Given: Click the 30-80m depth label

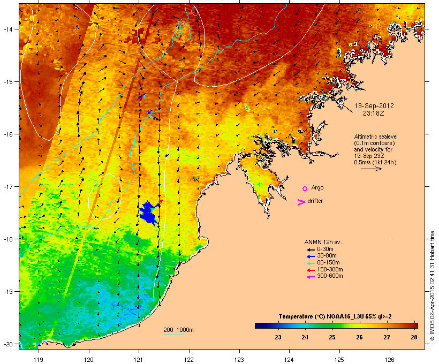Looking at the screenshot, I should pos(327,256).
